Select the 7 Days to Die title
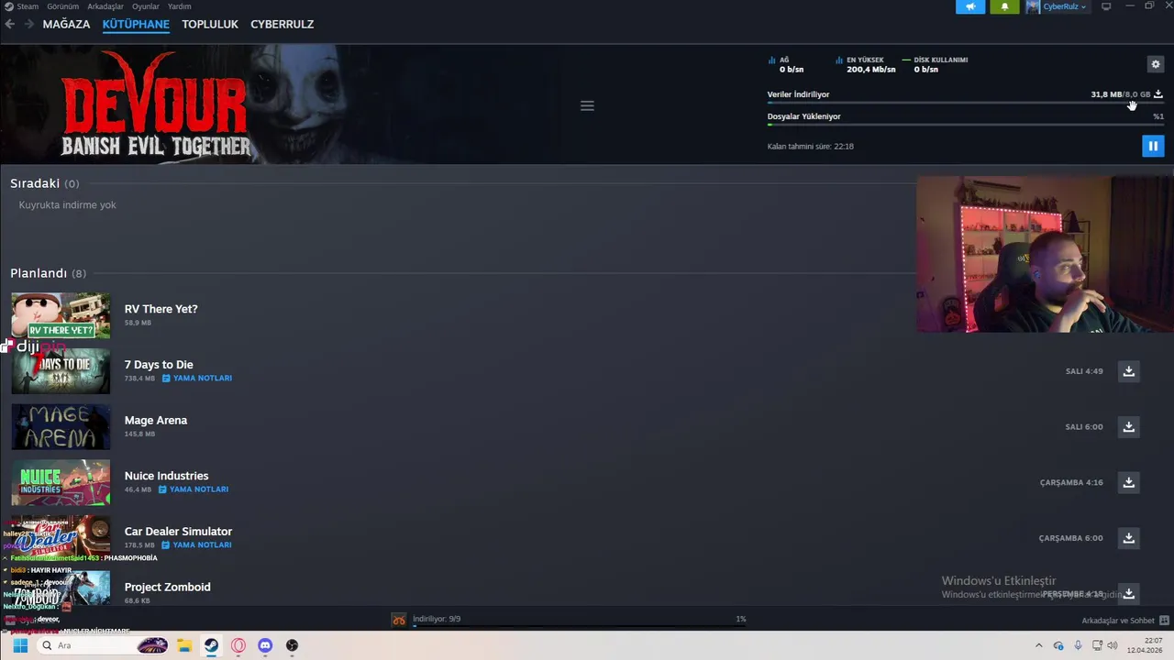This screenshot has width=1174, height=660. coord(159,365)
